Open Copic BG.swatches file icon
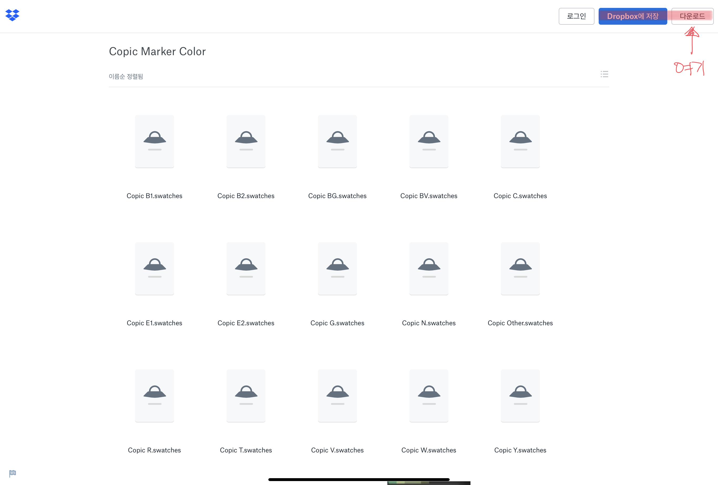718x485 pixels. 337,142
